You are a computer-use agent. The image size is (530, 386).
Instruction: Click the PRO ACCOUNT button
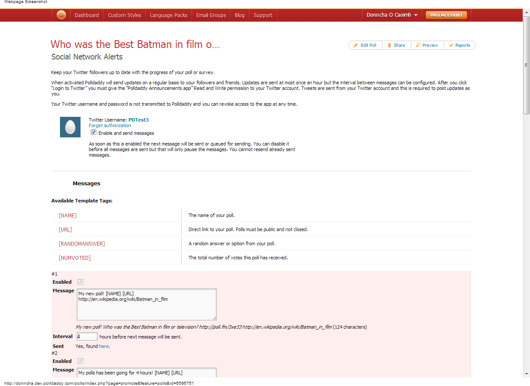point(446,15)
